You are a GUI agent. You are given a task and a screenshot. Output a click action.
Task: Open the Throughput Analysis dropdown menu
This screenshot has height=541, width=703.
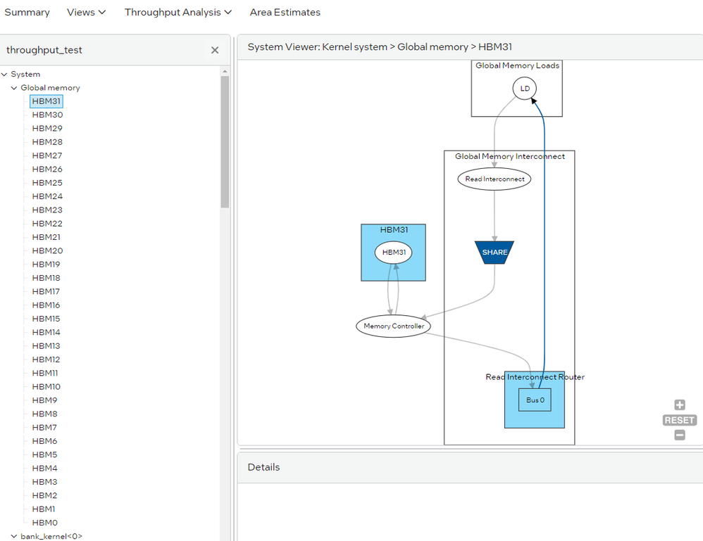(178, 13)
